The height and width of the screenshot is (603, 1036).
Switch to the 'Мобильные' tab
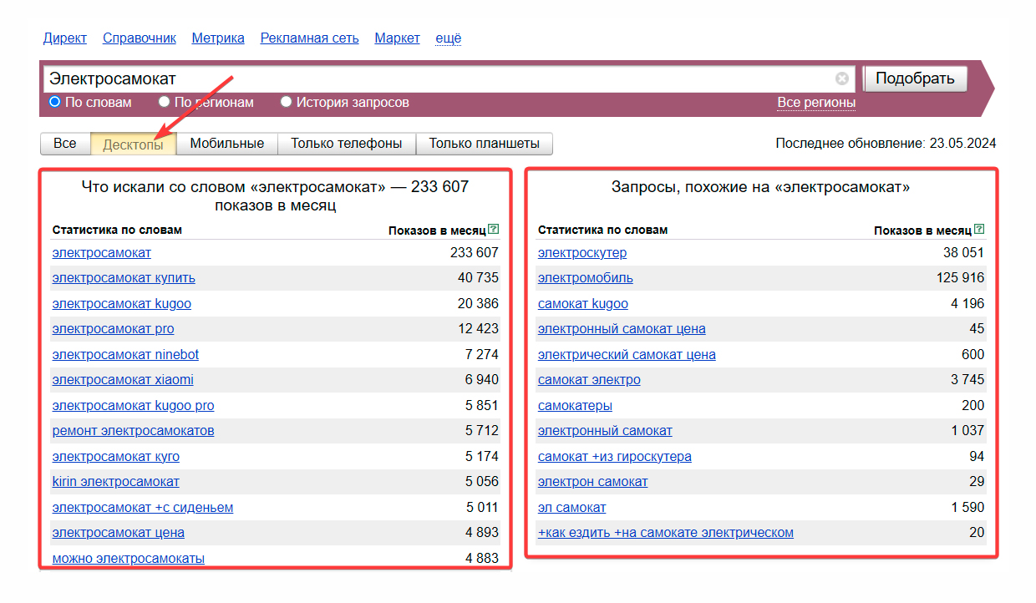point(227,144)
